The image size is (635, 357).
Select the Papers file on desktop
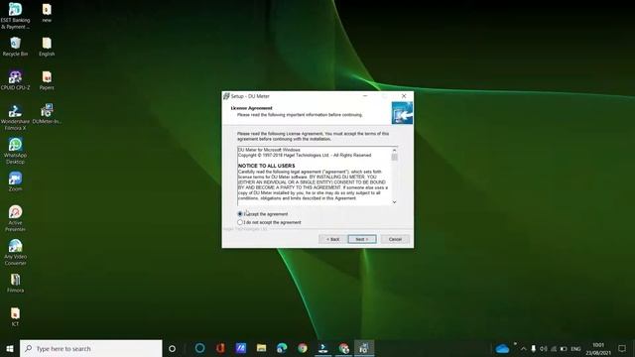tap(47, 80)
